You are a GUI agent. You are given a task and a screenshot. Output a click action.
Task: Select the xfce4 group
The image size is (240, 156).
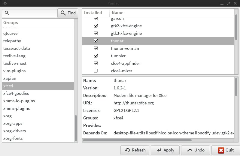pyautogui.click(x=38, y=86)
